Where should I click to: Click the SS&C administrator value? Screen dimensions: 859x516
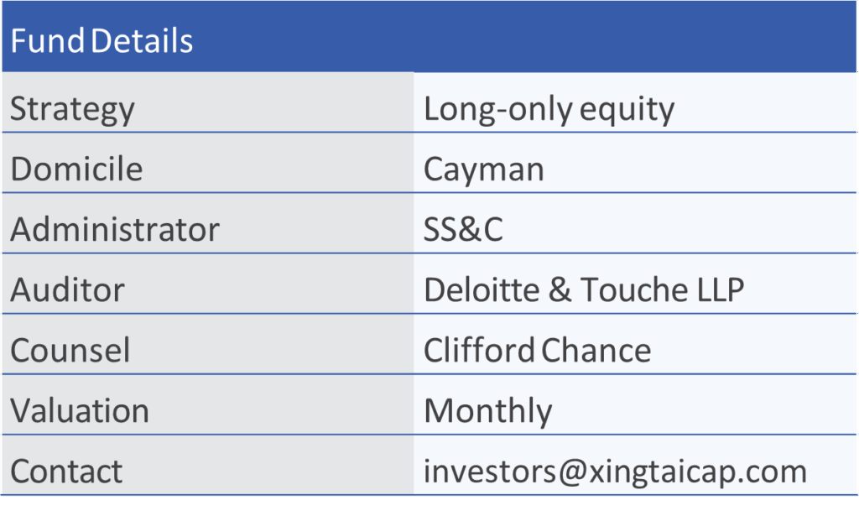(x=463, y=230)
